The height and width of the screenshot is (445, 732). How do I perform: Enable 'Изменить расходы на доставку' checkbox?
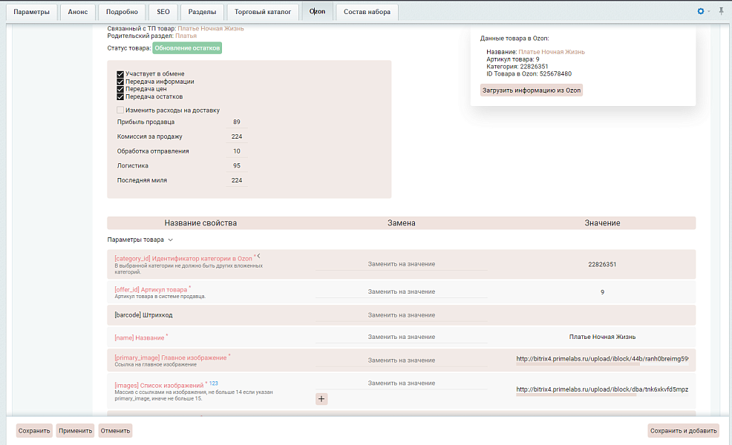(x=120, y=110)
